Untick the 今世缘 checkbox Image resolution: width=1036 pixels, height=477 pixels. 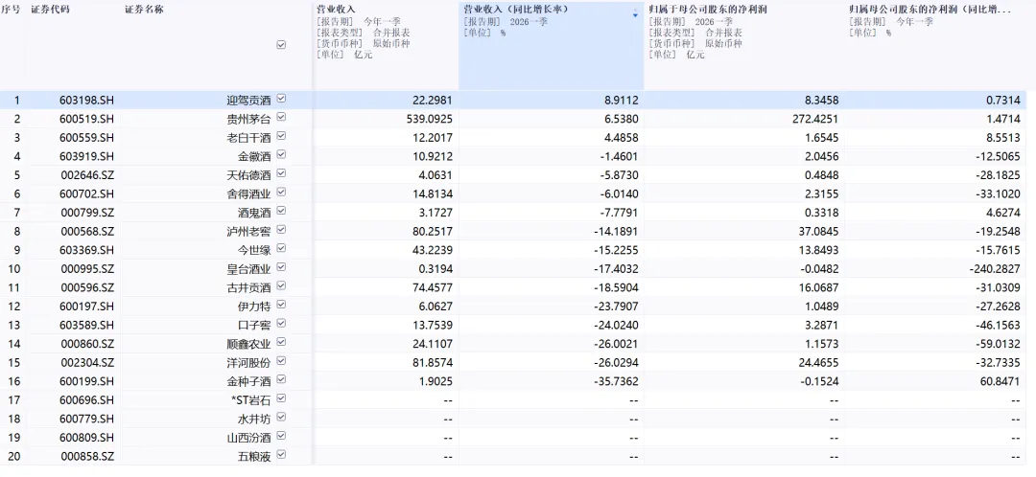pyautogui.click(x=281, y=249)
